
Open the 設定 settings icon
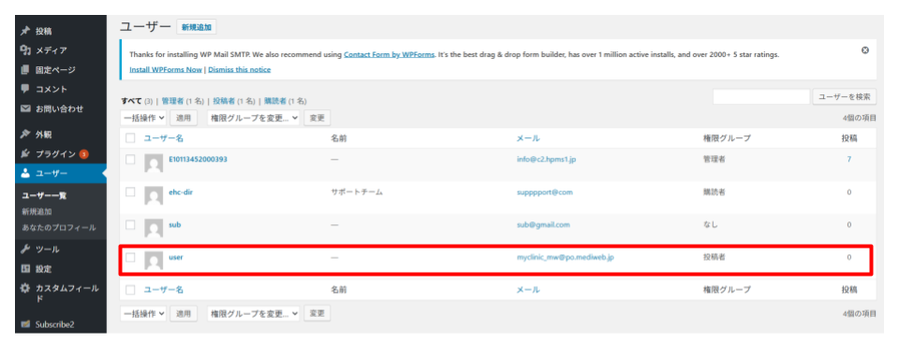pyautogui.click(x=25, y=269)
